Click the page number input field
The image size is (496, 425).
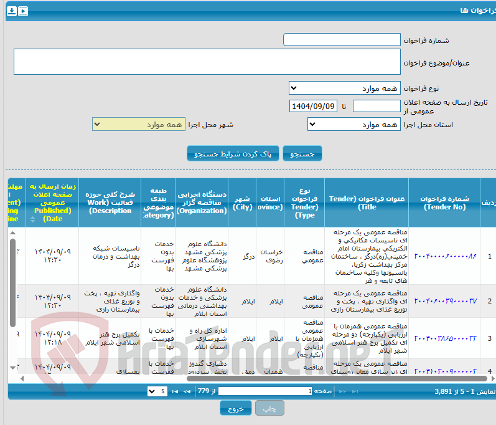(265, 391)
